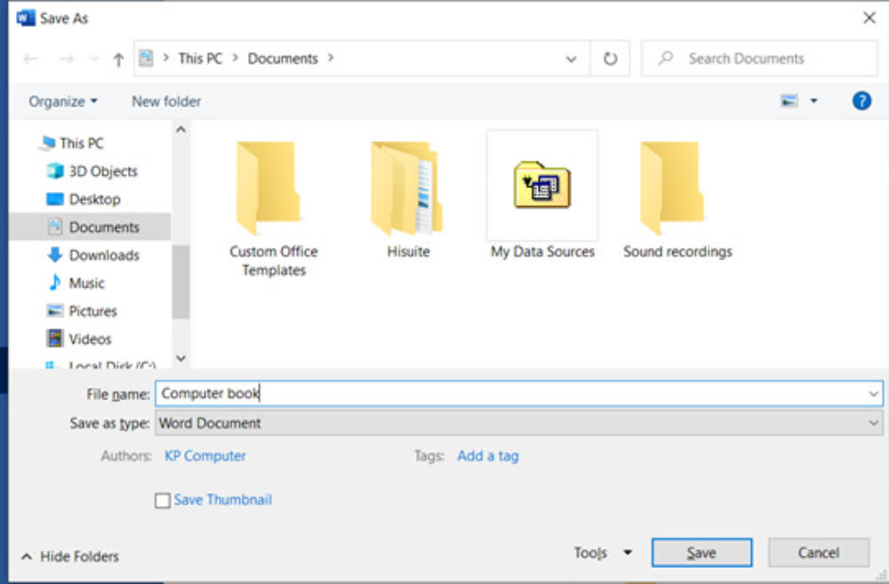The image size is (889, 584).
Task: Click New folder in the toolbar
Action: coord(166,101)
